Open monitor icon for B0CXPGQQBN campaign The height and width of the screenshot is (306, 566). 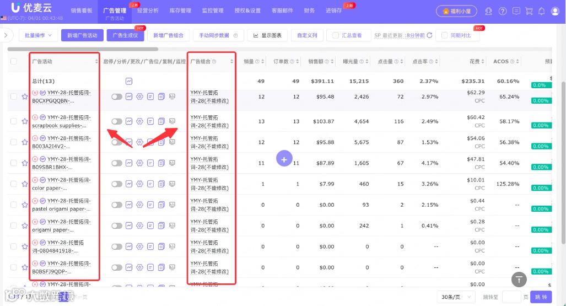pyautogui.click(x=172, y=96)
